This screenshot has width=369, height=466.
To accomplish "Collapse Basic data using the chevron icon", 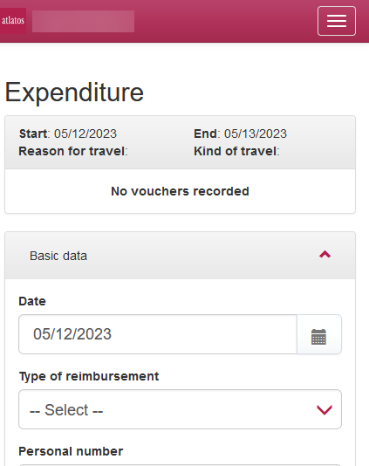I will (x=325, y=255).
